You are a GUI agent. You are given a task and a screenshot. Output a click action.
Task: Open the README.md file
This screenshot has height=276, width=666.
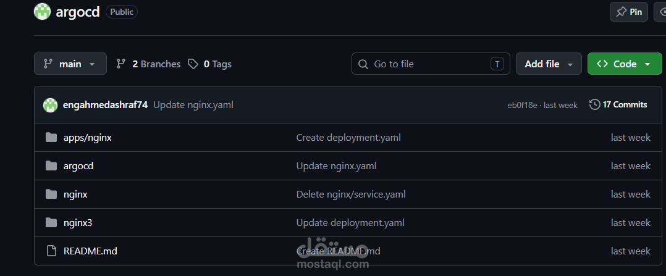[x=90, y=251]
